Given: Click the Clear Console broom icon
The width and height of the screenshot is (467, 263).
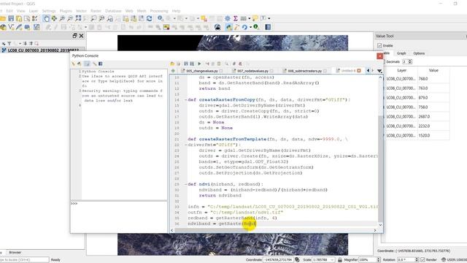Looking at the screenshot, I should (73, 64).
